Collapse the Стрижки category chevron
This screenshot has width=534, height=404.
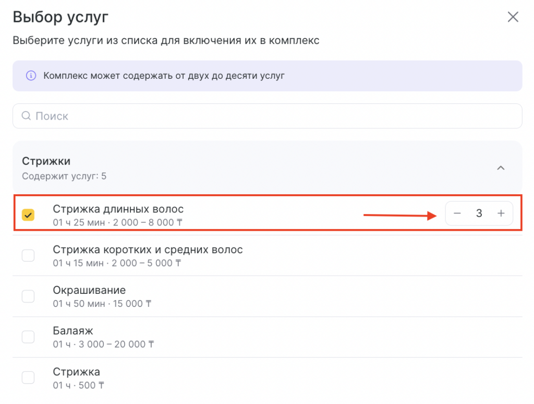pyautogui.click(x=501, y=168)
